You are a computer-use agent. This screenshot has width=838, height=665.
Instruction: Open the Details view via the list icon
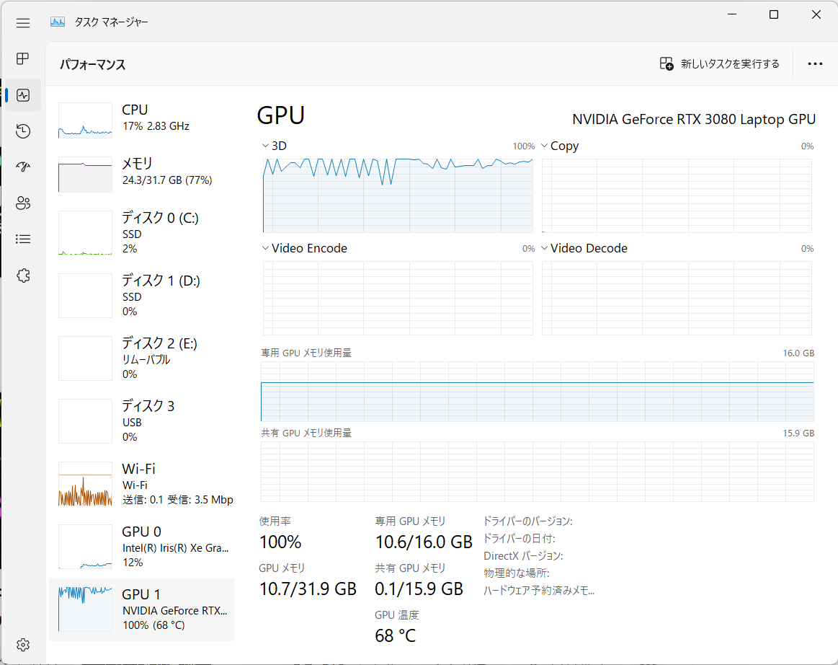tap(22, 239)
